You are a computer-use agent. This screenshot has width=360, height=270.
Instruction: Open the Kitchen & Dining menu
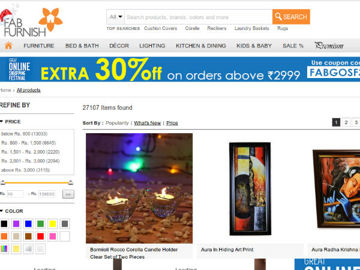click(x=201, y=46)
